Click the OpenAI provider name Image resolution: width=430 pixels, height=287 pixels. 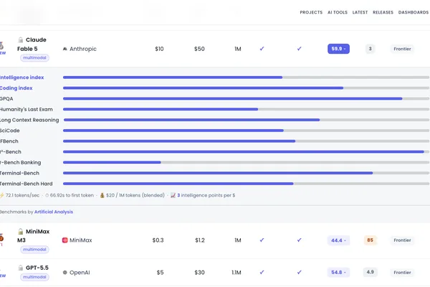coord(80,273)
